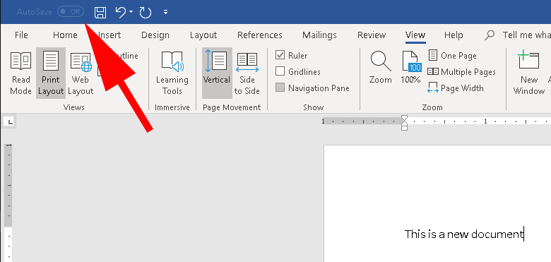Enable the Gridlines checkbox
Viewport: 551px width, 262px height.
point(280,71)
